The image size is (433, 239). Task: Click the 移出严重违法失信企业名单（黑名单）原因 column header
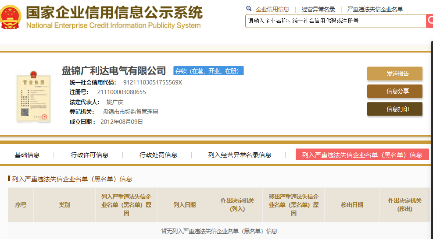[293, 205]
